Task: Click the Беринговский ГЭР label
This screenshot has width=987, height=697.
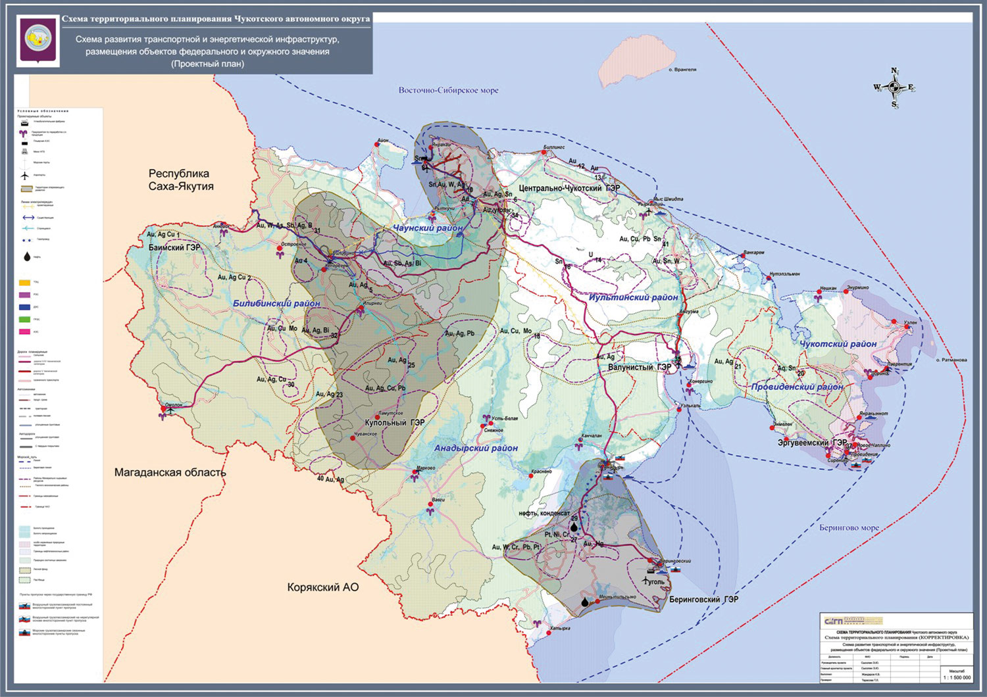Action: (703, 600)
